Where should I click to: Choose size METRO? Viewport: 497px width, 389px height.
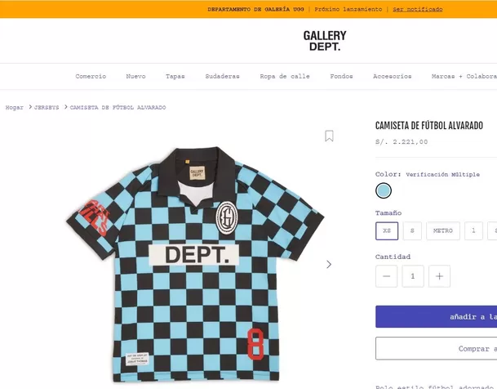coord(443,231)
